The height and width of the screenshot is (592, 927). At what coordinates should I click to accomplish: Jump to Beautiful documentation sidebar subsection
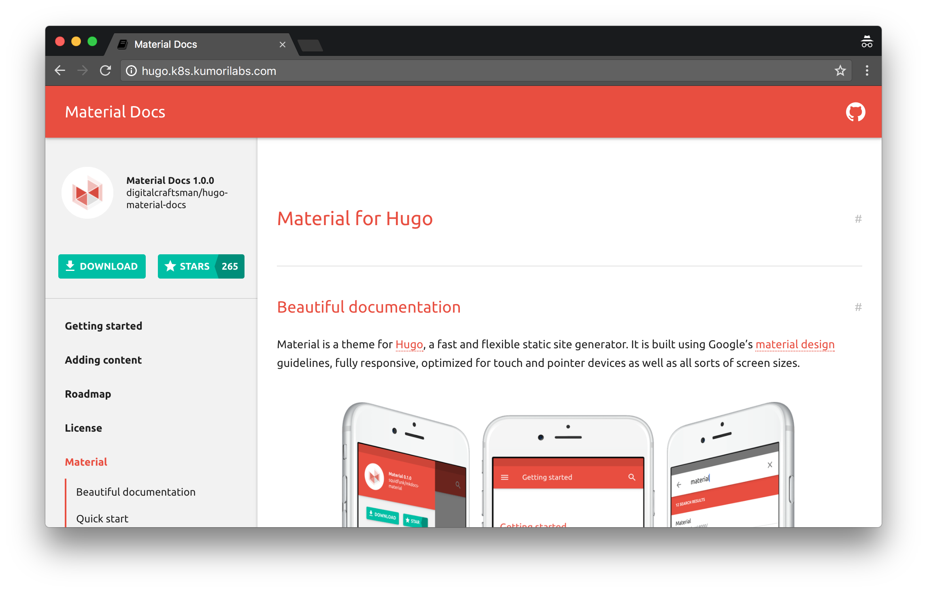click(x=136, y=492)
